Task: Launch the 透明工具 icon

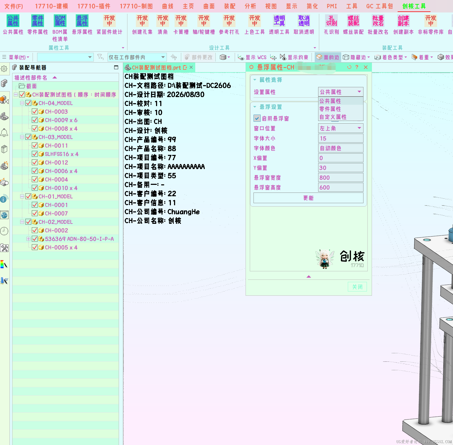Action: 279,21
